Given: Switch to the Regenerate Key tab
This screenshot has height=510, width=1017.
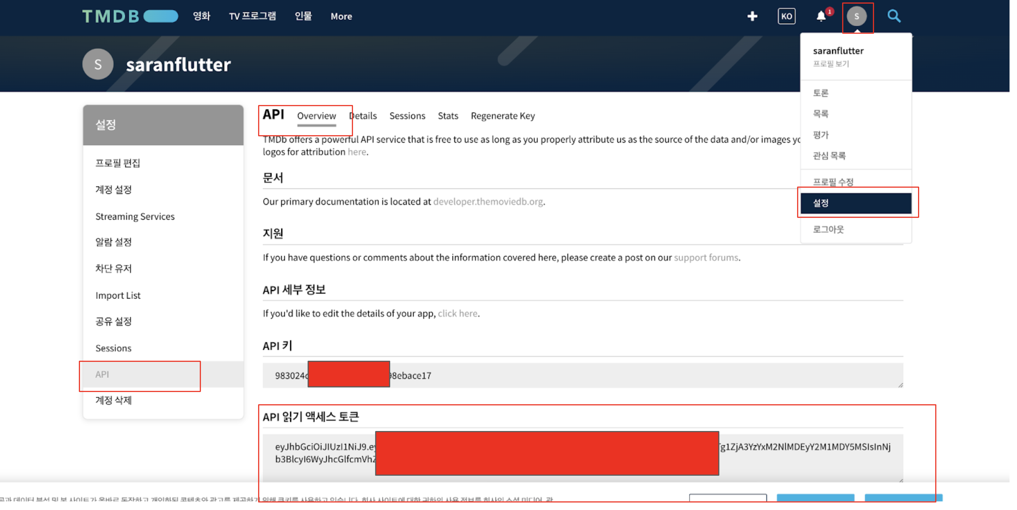Looking at the screenshot, I should tap(503, 116).
